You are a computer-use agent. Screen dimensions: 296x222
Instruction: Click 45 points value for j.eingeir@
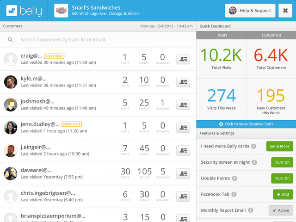(x=144, y=148)
